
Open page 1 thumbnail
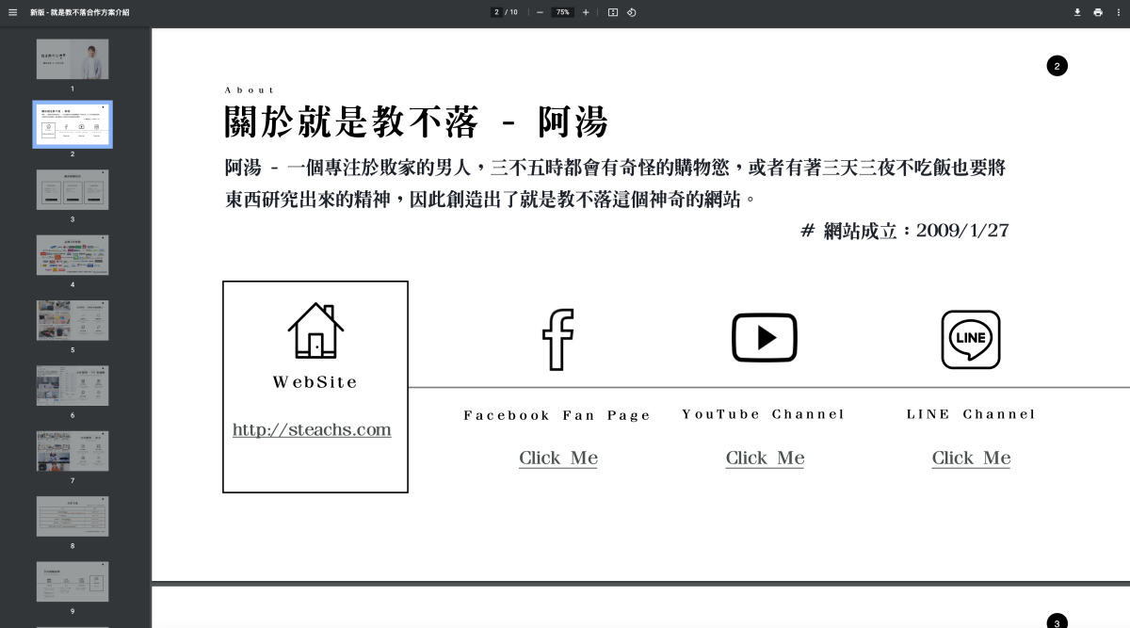(73, 59)
